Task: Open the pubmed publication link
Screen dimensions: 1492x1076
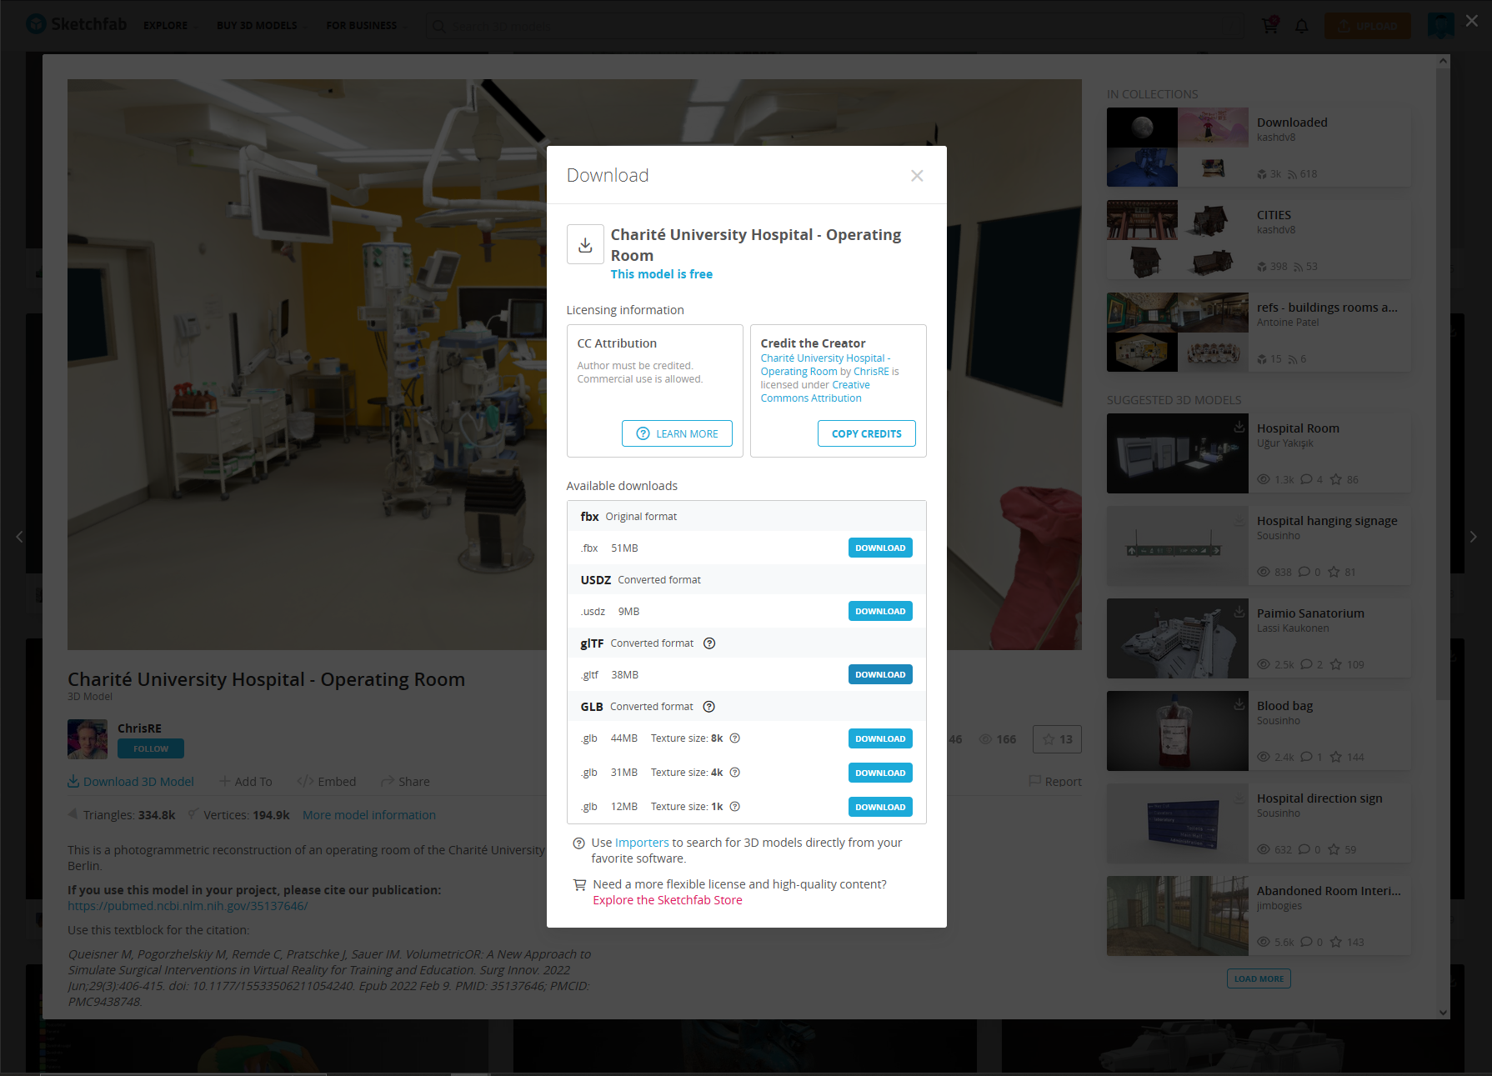Action: pos(188,906)
